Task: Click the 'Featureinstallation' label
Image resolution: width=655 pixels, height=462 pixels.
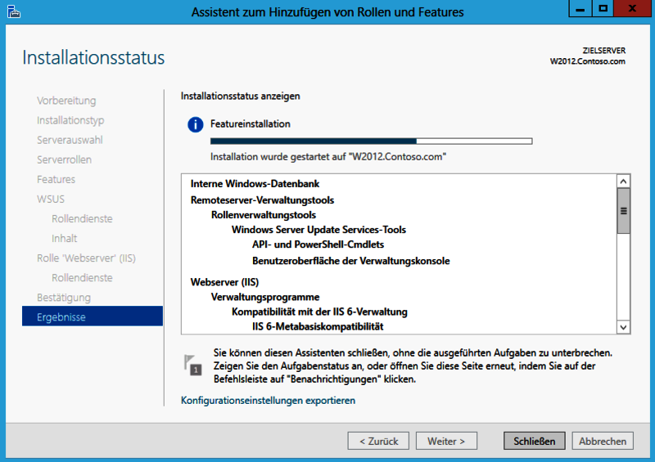Action: pyautogui.click(x=251, y=124)
